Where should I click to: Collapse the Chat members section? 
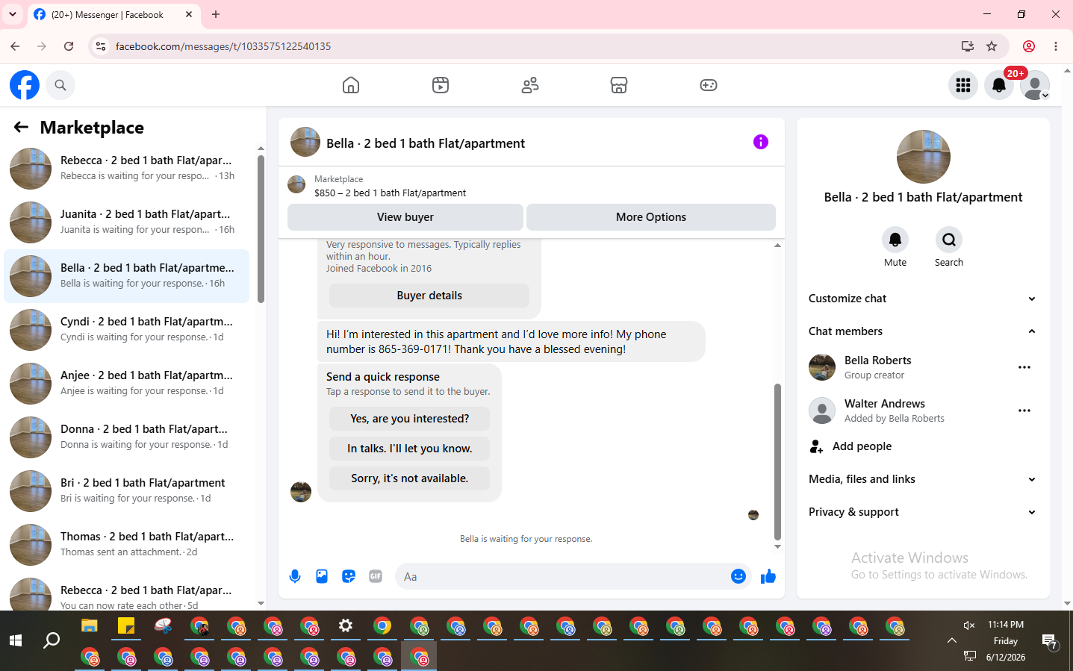923,331
